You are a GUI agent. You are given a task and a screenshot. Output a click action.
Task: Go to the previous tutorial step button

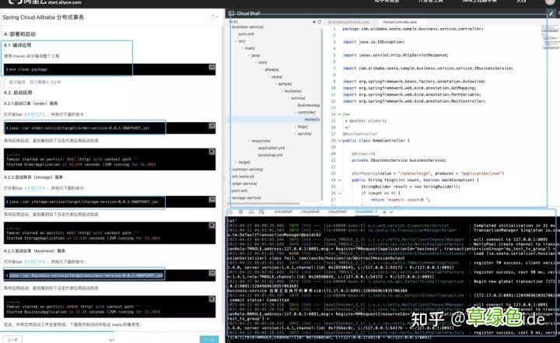tap(12, 339)
